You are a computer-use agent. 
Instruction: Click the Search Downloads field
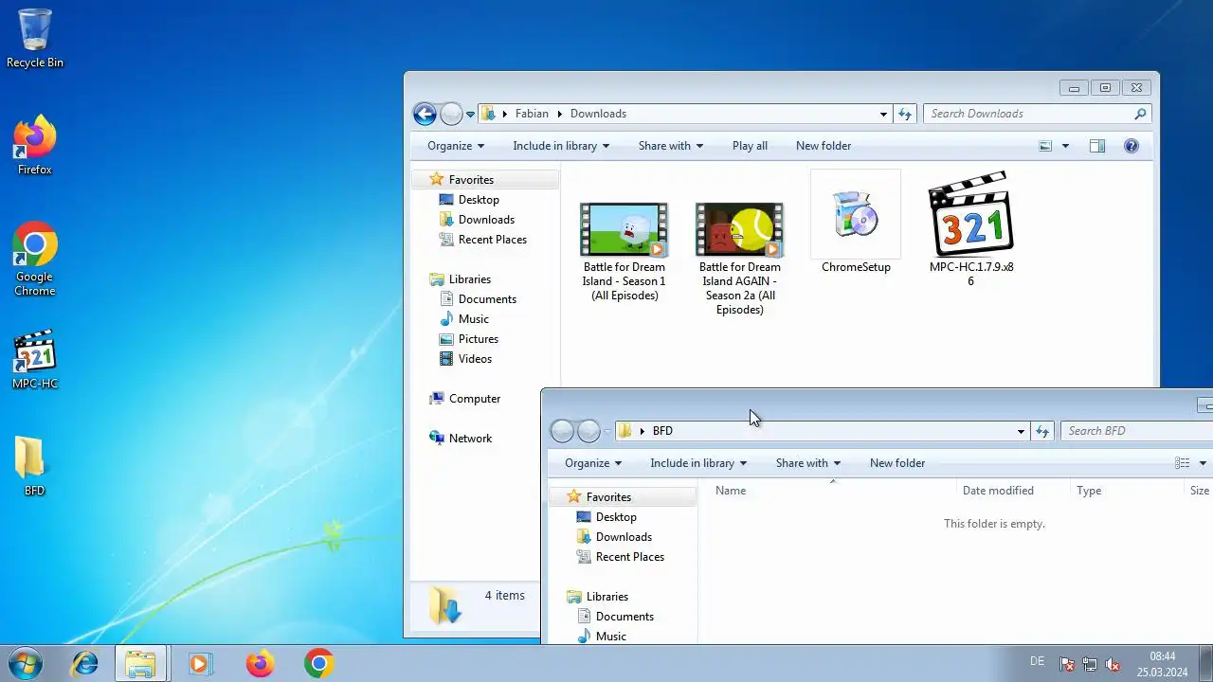click(x=1037, y=114)
